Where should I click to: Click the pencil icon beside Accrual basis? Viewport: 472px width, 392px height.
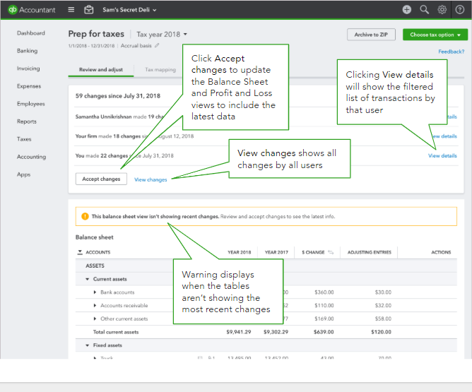157,46
